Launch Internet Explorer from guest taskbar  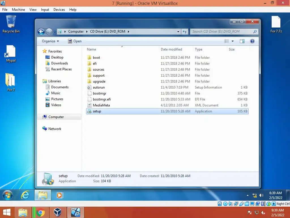(x=25, y=195)
